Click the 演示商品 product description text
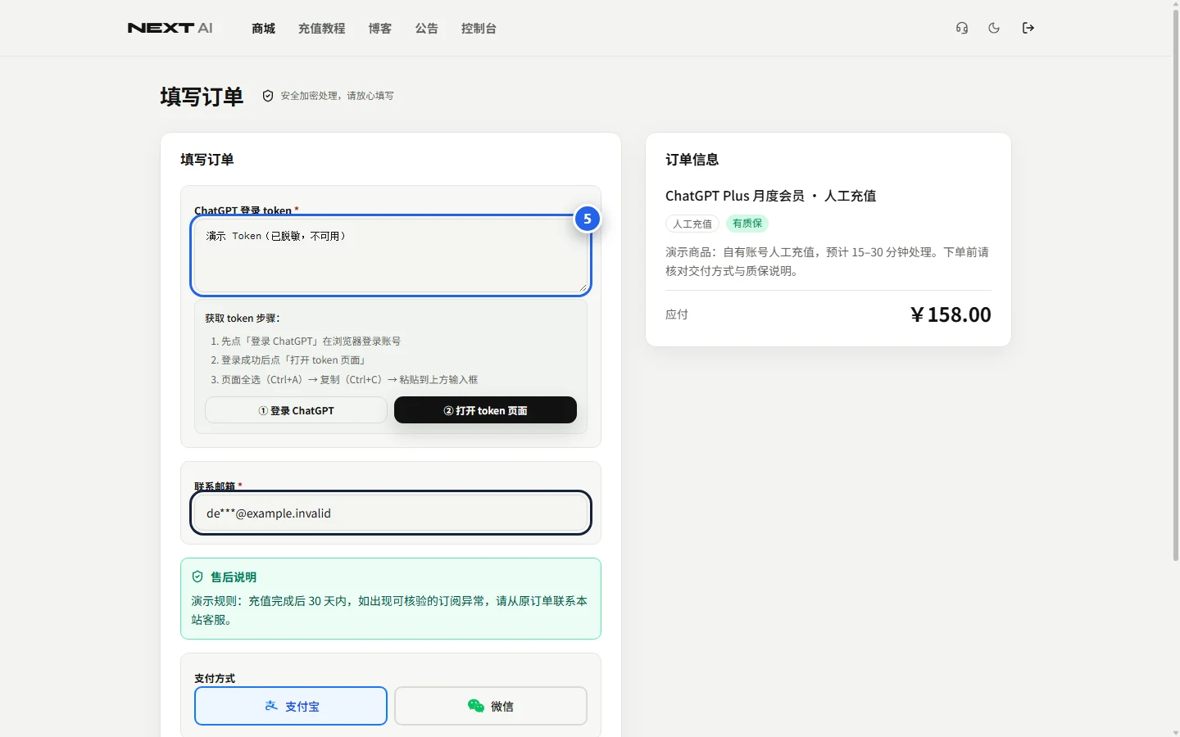 point(828,261)
